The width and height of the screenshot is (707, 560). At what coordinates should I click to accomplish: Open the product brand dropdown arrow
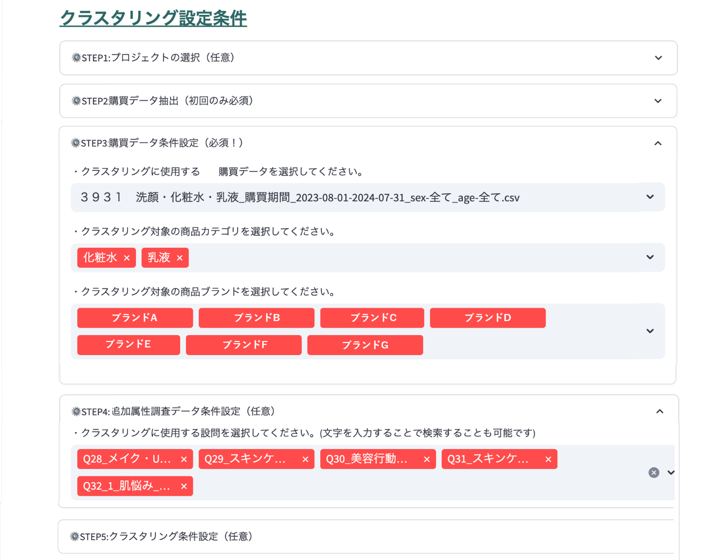650,331
